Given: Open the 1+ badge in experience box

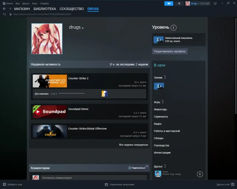Looking at the screenshot, I should [158, 40].
